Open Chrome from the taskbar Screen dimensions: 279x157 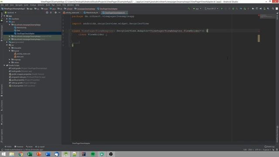pyautogui.click(x=20, y=154)
